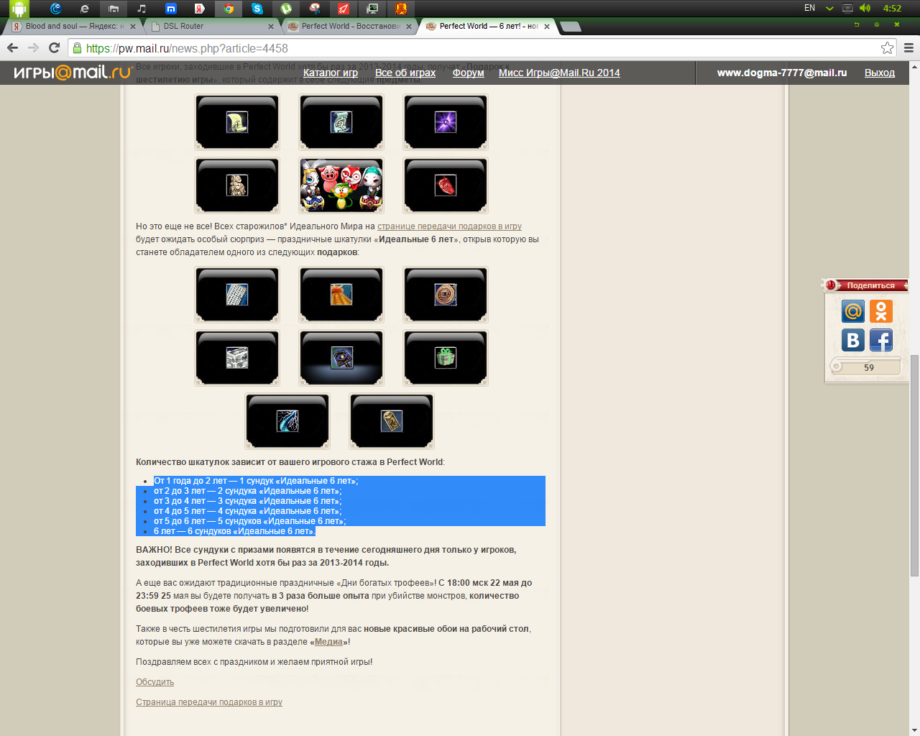Click Выход to log out
This screenshot has width=920, height=736.
point(880,73)
